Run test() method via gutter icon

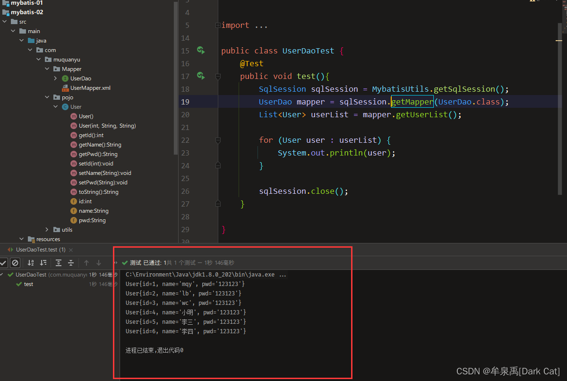tap(201, 76)
